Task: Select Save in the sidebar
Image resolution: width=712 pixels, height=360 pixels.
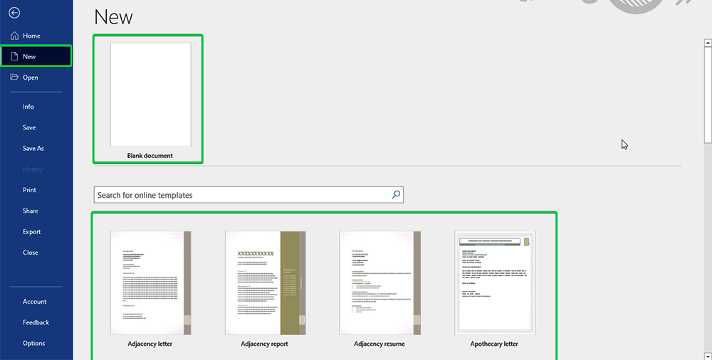Action: pos(29,127)
